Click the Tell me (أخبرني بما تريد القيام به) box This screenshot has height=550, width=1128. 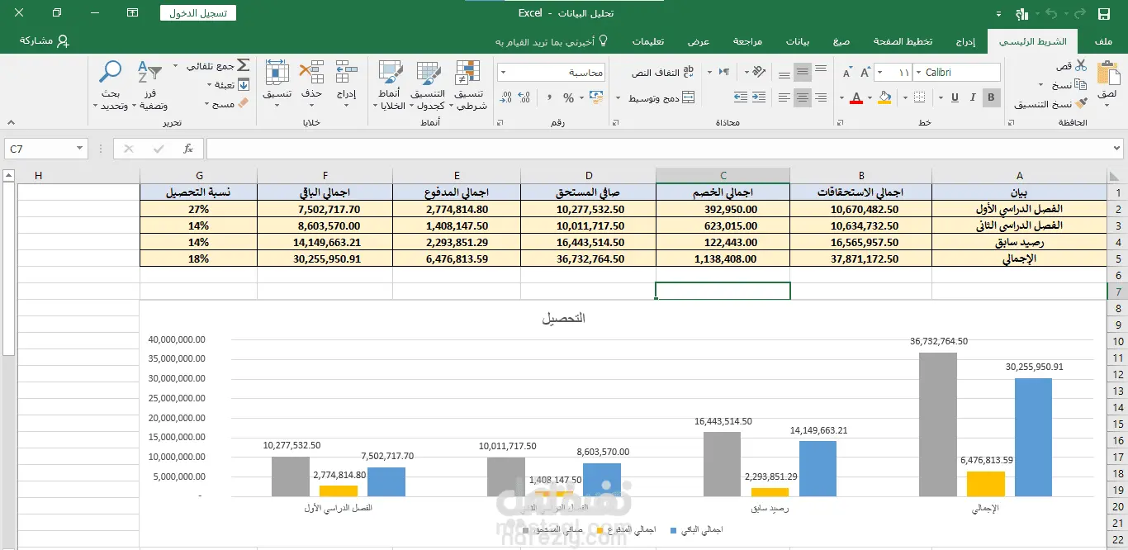pos(552,41)
